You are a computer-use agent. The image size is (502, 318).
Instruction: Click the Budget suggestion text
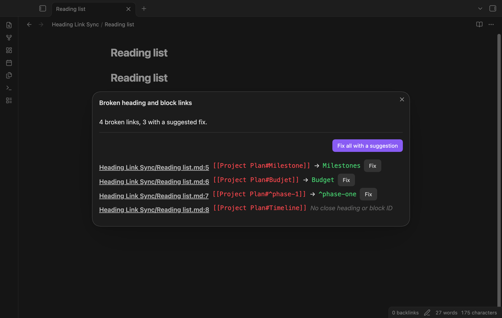(x=323, y=180)
